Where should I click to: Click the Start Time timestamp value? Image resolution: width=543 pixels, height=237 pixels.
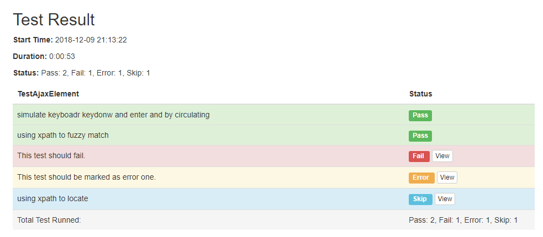pos(91,40)
